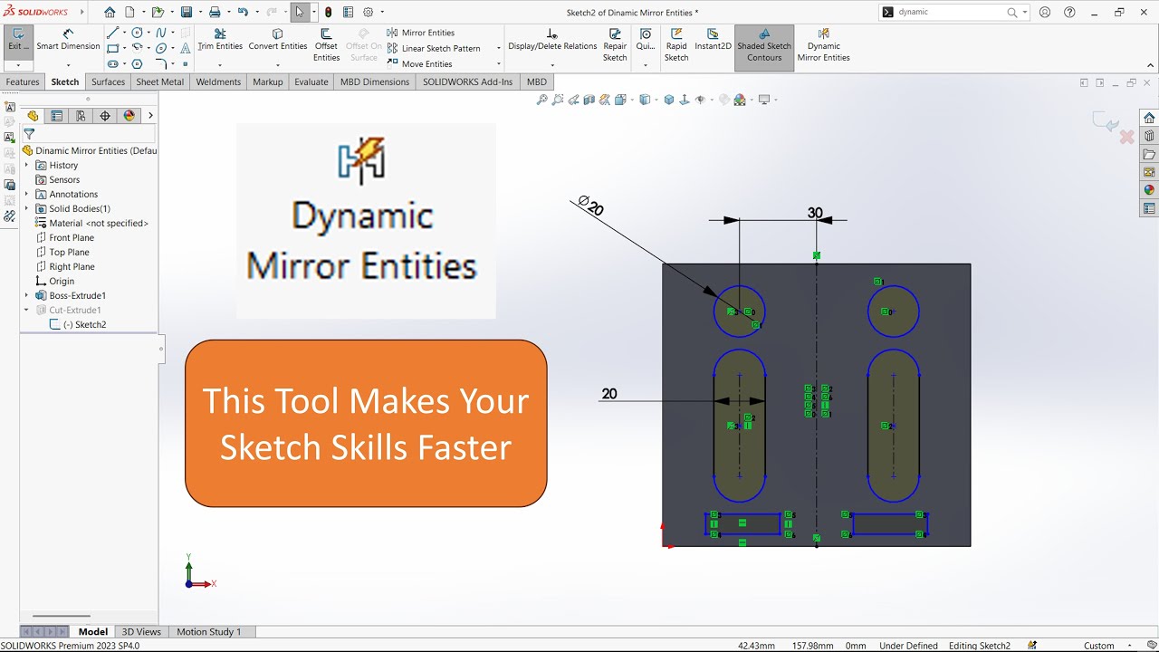Open the FeatureManager Design Tree tab
This screenshot has width=1159, height=652.
click(x=33, y=116)
